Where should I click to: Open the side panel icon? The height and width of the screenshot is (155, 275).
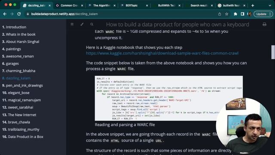point(242,14)
